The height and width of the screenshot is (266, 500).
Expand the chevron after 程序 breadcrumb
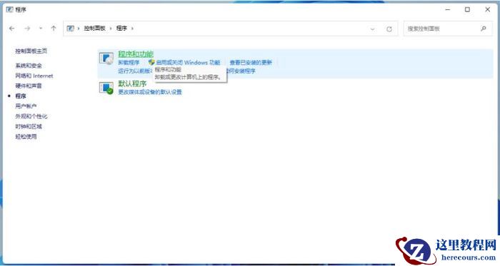132,29
